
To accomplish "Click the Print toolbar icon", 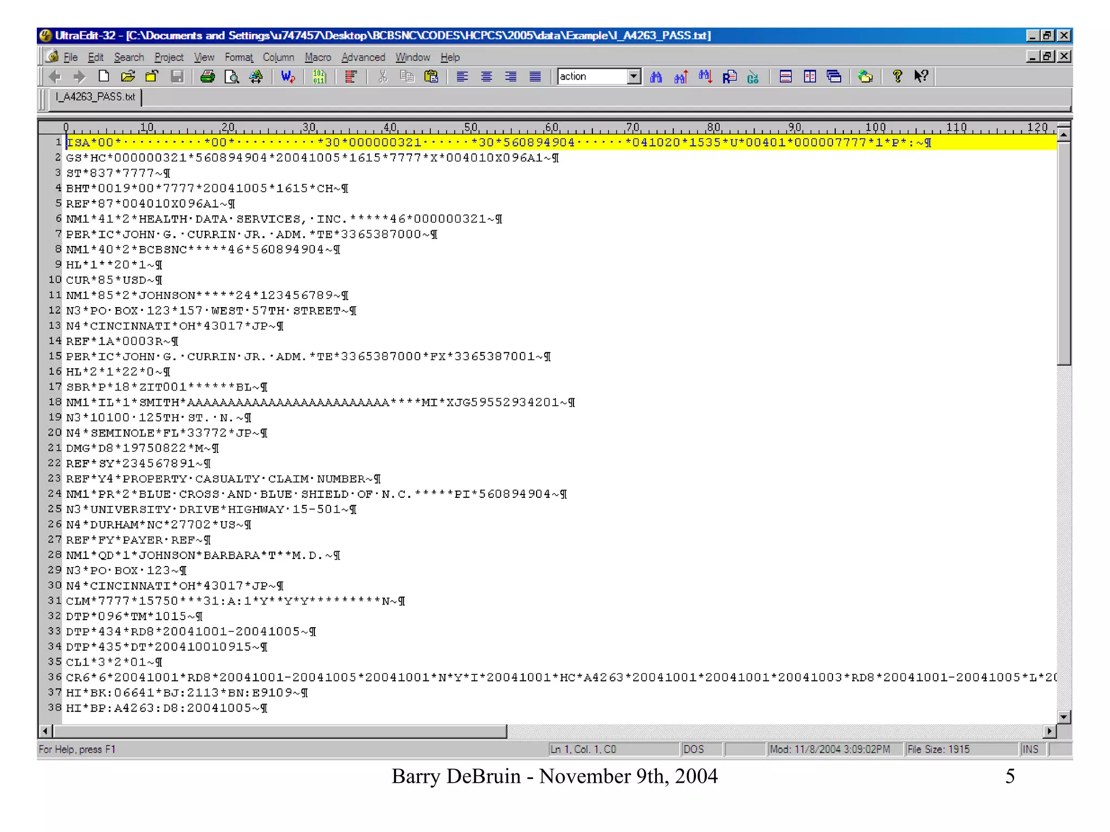I will (x=208, y=76).
